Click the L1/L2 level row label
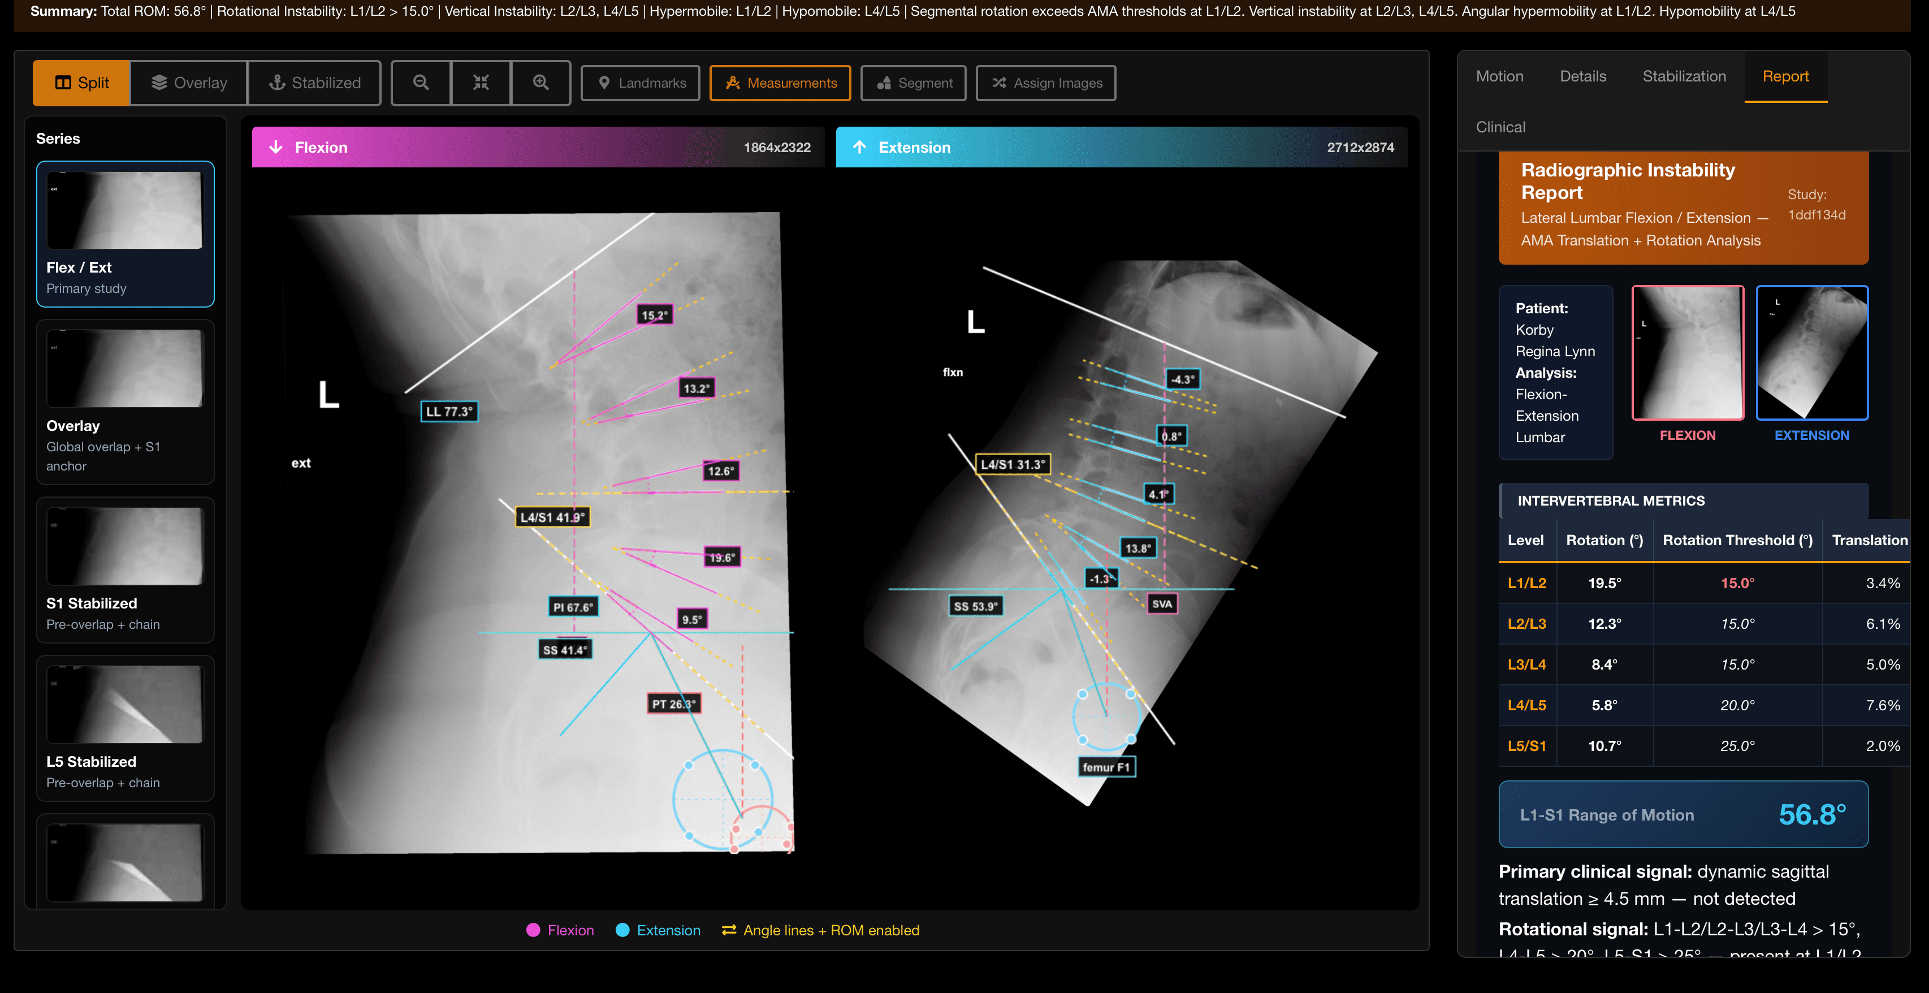The height and width of the screenshot is (993, 1929). pyautogui.click(x=1526, y=584)
